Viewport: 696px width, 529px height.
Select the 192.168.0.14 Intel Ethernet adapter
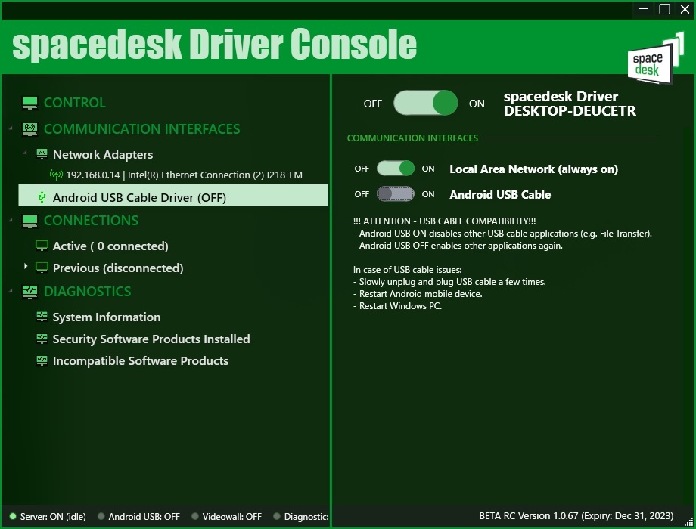(184, 175)
